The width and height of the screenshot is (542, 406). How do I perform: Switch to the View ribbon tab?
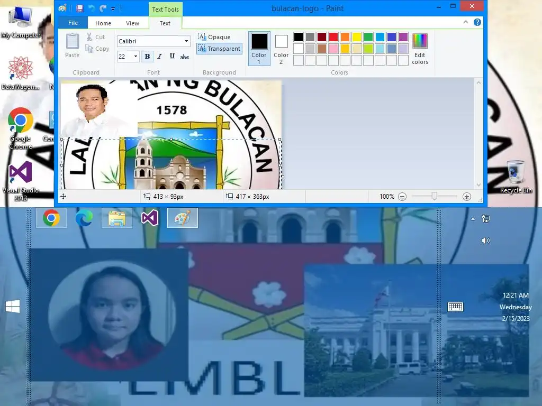132,23
